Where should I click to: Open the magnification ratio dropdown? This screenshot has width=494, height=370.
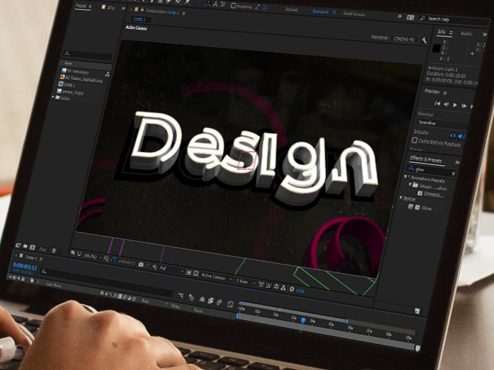[x=93, y=256]
